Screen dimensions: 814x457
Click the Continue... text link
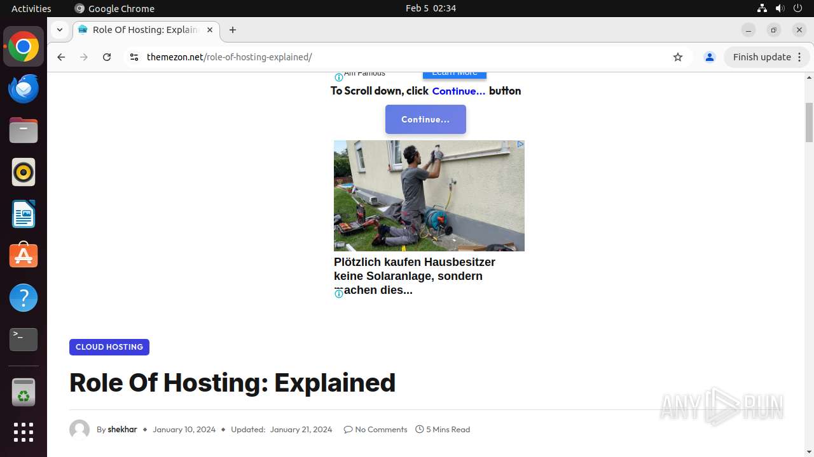[459, 91]
